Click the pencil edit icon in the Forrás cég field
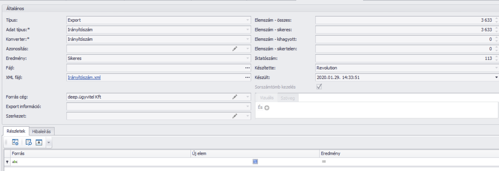Viewport: 499px width, 171px height. [235, 97]
